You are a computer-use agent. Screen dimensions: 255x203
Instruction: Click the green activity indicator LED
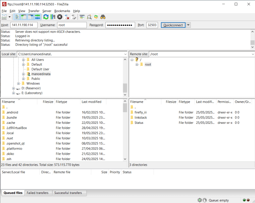244,200
